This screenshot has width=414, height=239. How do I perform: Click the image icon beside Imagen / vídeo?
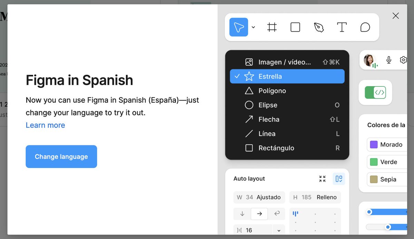tap(249, 62)
